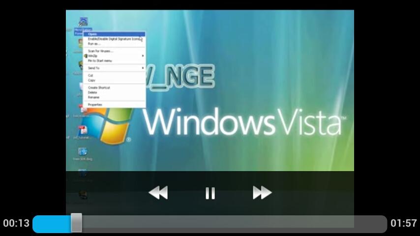Choose Delete in the context menu
Image resolution: width=420 pixels, height=236 pixels.
(x=115, y=92)
